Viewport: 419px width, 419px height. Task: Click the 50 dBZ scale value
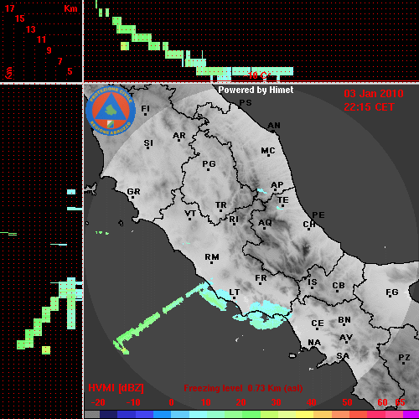coord(347,402)
